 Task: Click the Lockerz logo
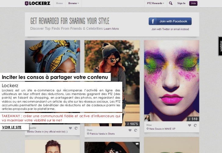point(38,3)
